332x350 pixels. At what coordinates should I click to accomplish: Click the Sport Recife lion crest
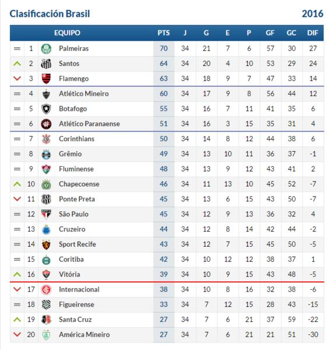[46, 244]
